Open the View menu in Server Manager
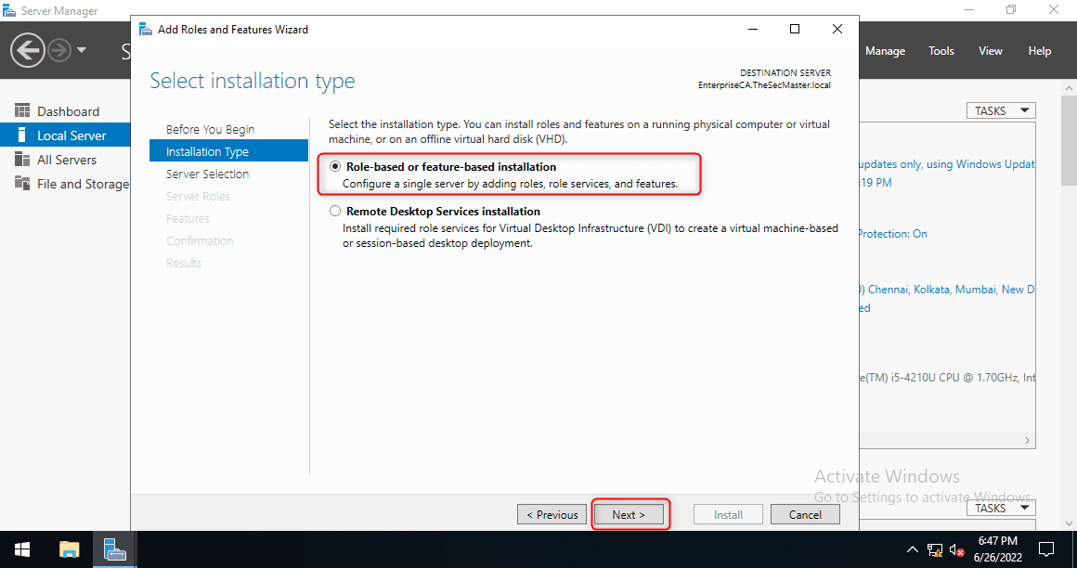1077x568 pixels. (991, 51)
